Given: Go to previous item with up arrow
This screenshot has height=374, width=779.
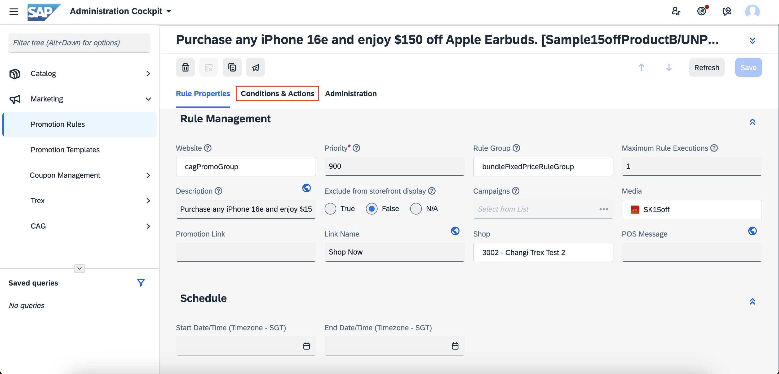Looking at the screenshot, I should [x=641, y=67].
